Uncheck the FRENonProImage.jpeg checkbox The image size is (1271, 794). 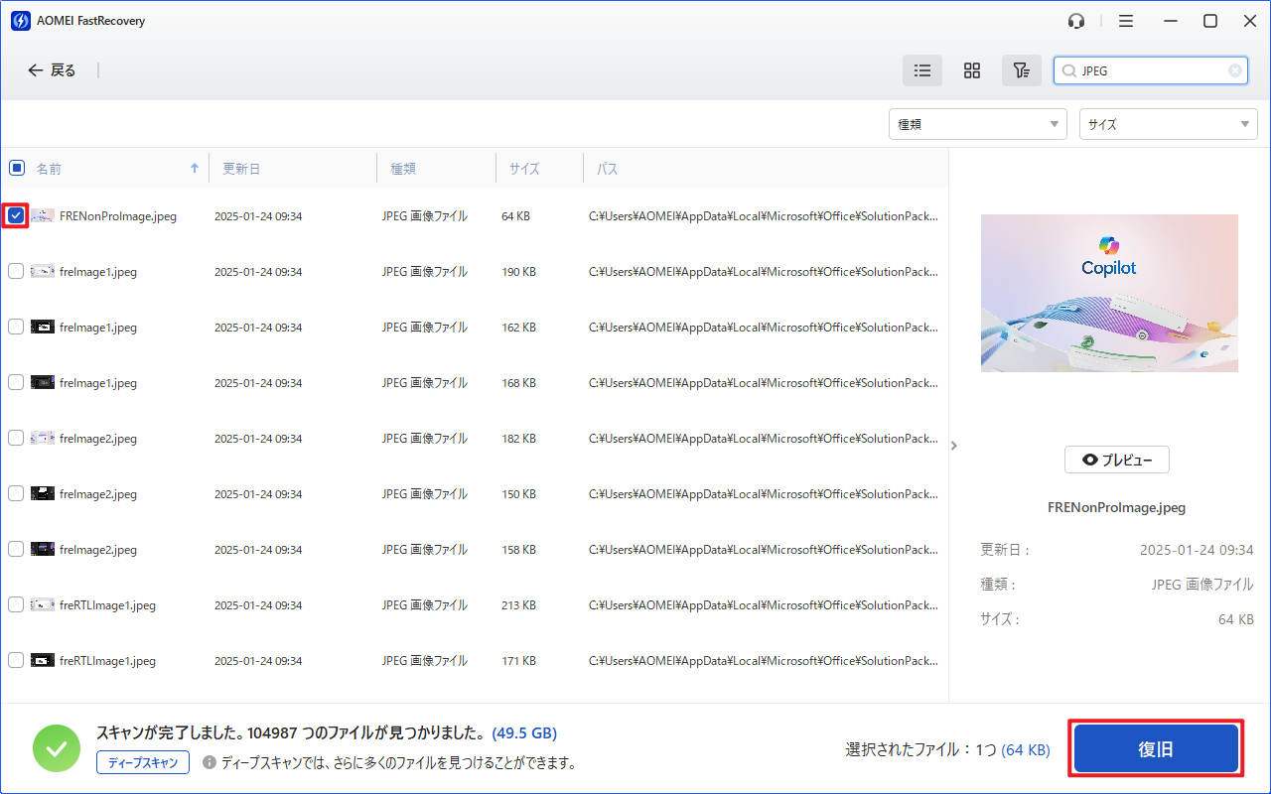[x=16, y=215]
